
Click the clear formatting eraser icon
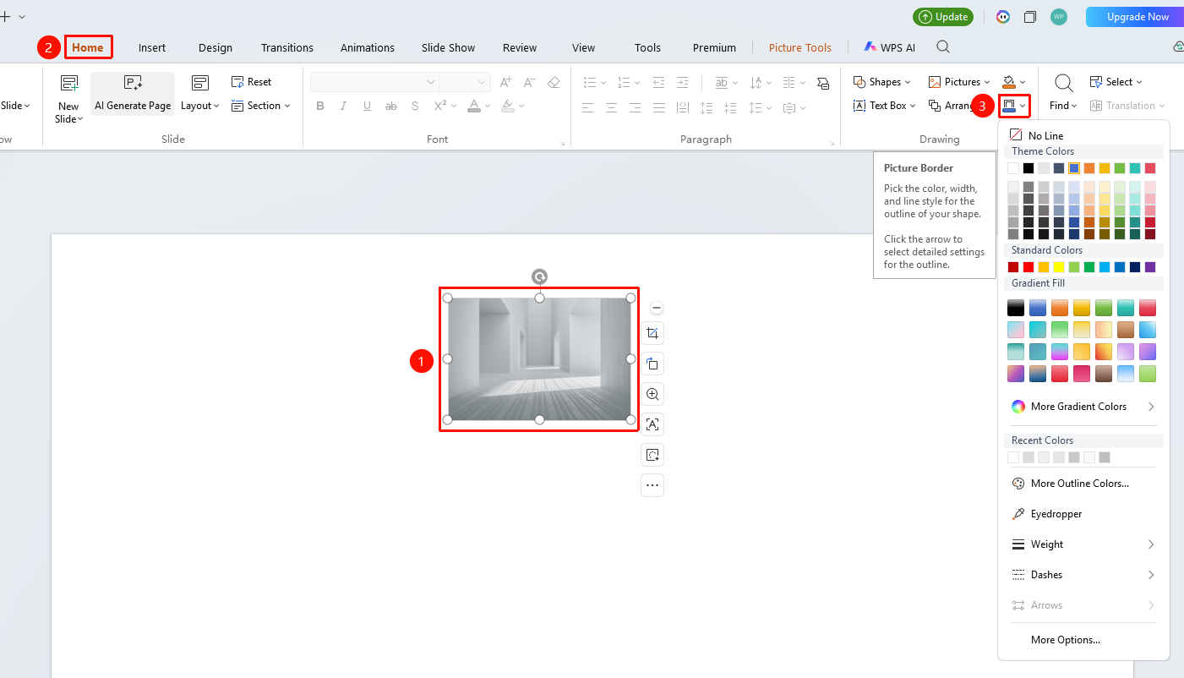pyautogui.click(x=554, y=82)
